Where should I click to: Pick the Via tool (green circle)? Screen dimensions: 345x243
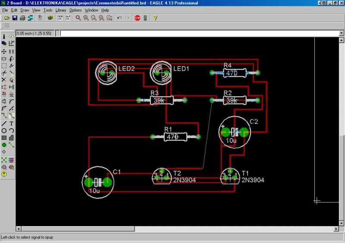pyautogui.click(x=4, y=145)
